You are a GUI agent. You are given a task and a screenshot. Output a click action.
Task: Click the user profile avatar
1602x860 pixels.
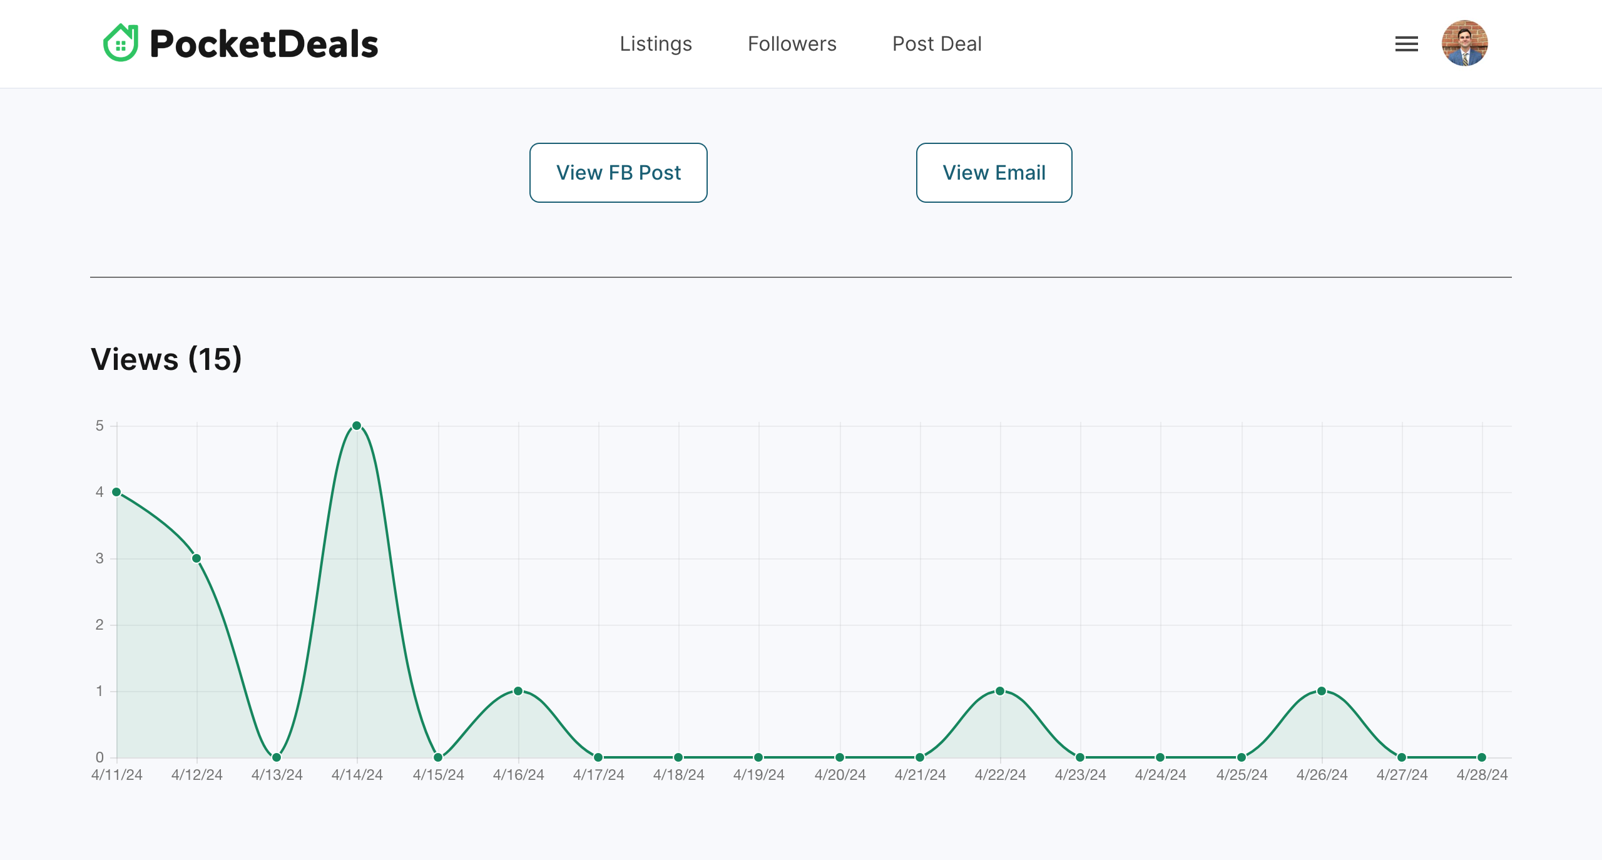pyautogui.click(x=1464, y=43)
